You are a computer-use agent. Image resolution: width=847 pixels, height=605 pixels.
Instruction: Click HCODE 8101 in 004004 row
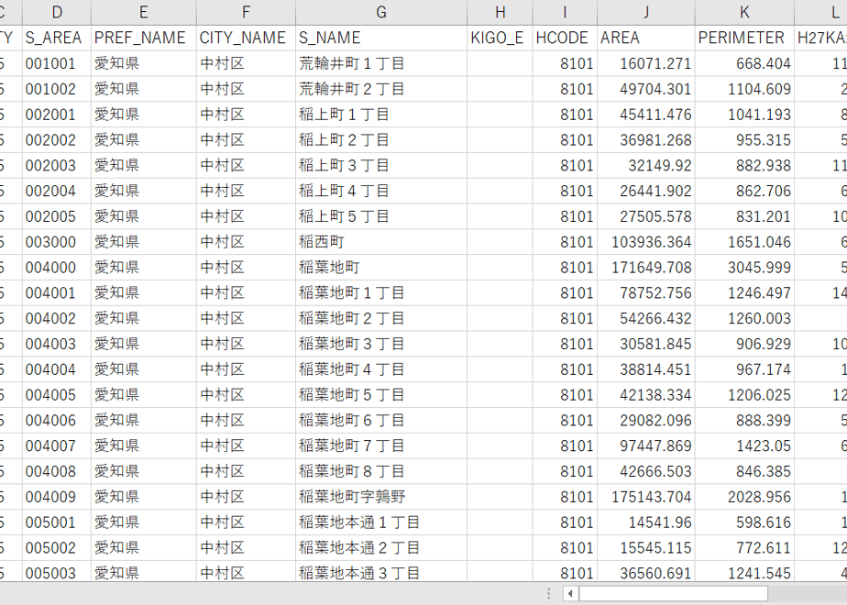pos(565,369)
